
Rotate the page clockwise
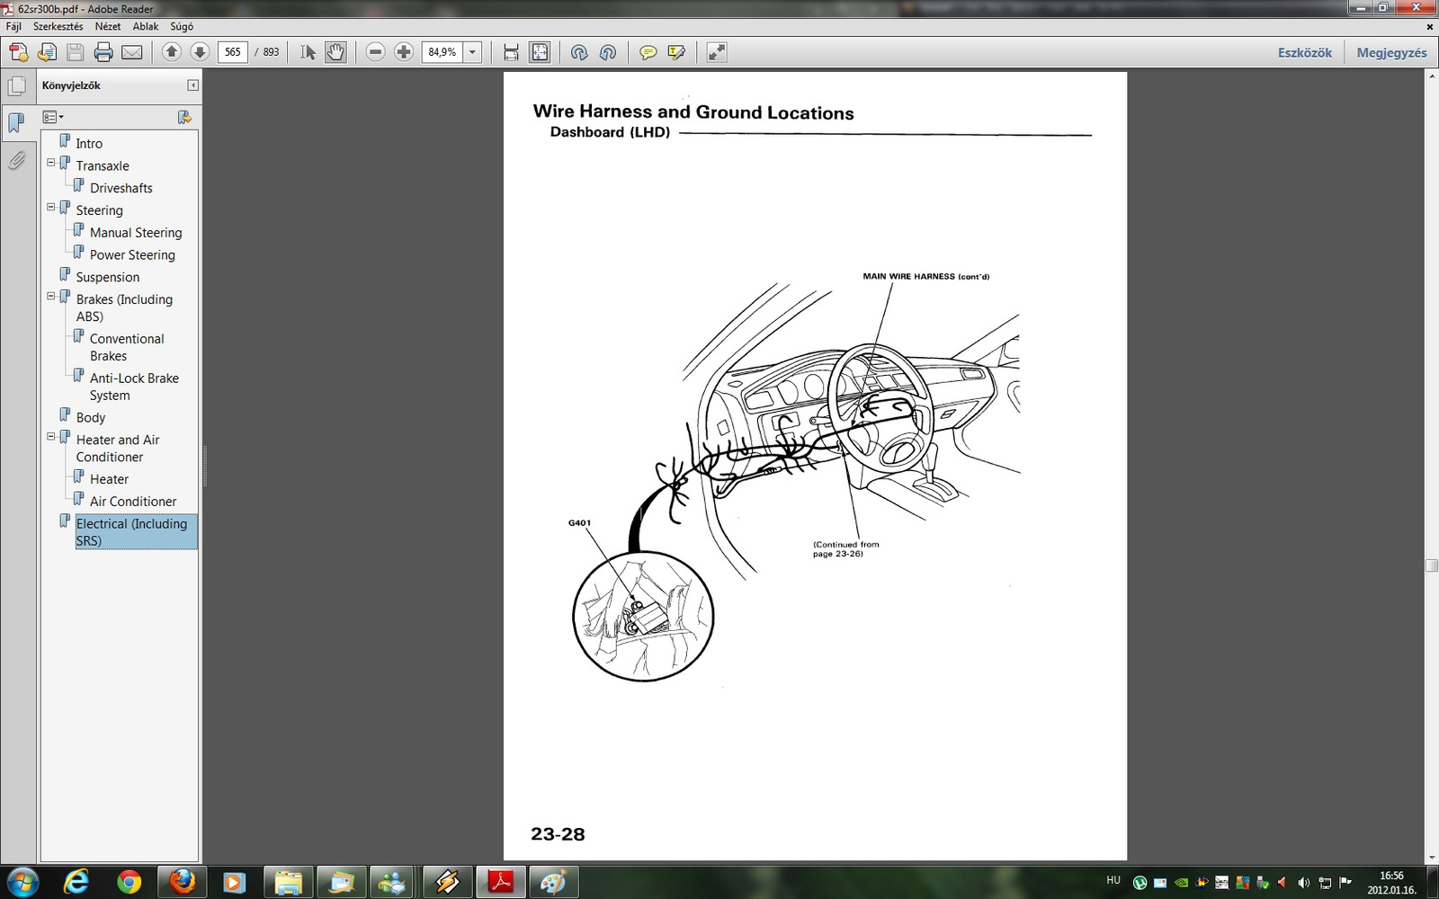pos(579,52)
